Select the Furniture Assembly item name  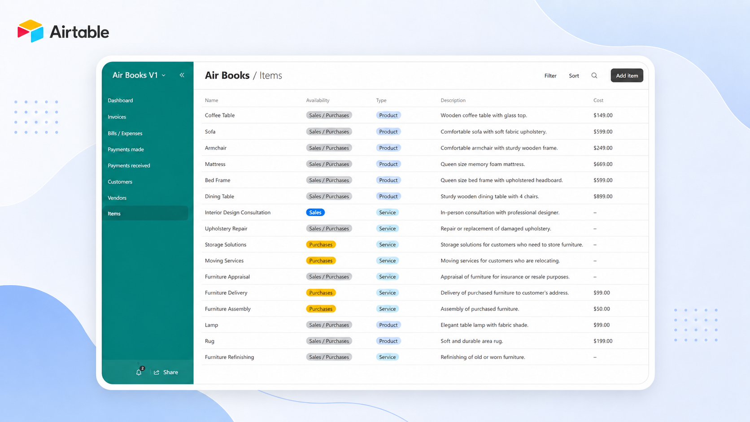pyautogui.click(x=227, y=309)
